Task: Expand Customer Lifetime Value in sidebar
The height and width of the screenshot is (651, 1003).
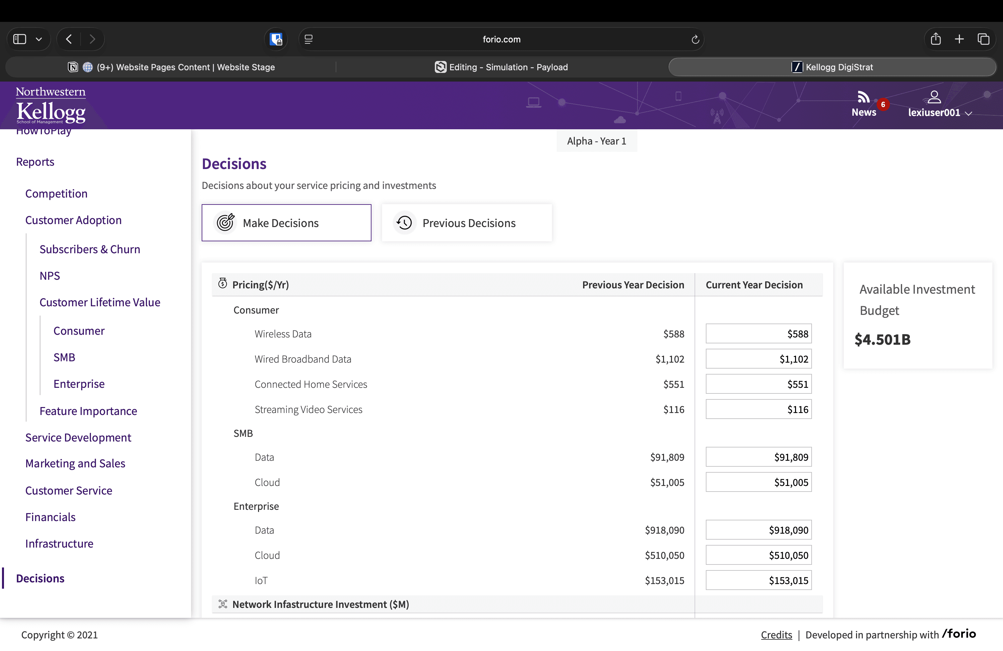Action: 100,302
